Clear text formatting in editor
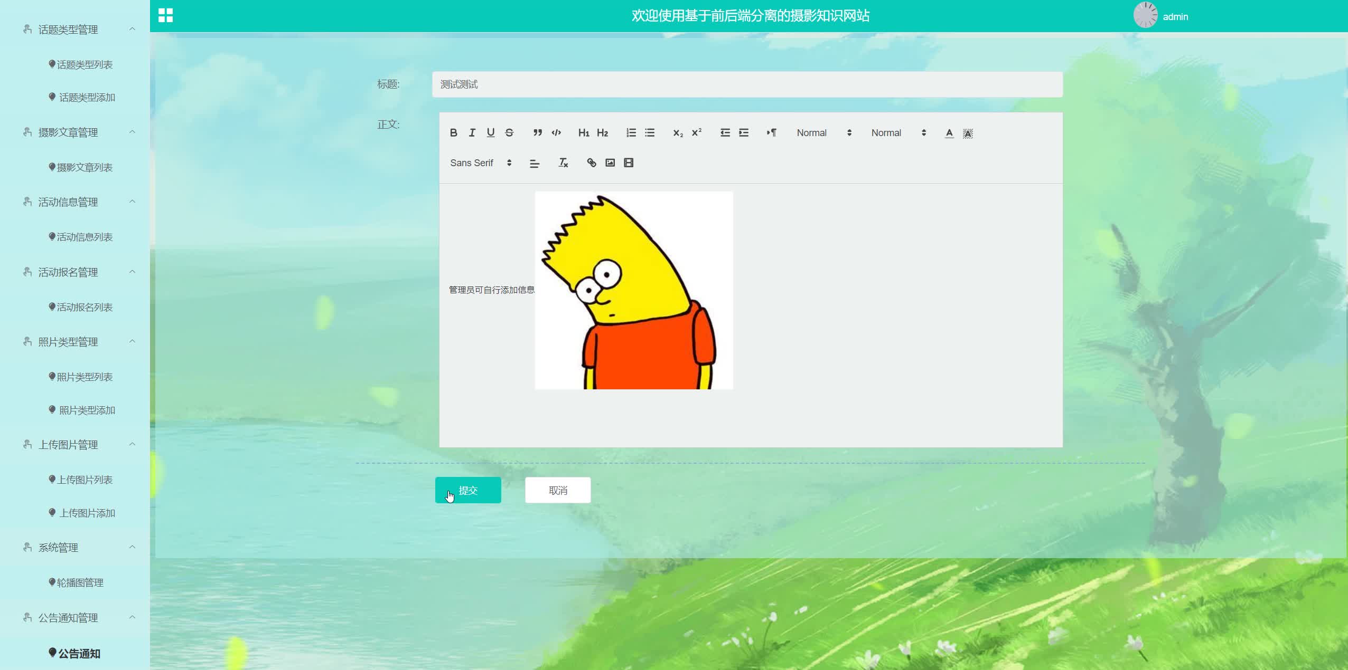This screenshot has width=1348, height=670. [x=563, y=163]
